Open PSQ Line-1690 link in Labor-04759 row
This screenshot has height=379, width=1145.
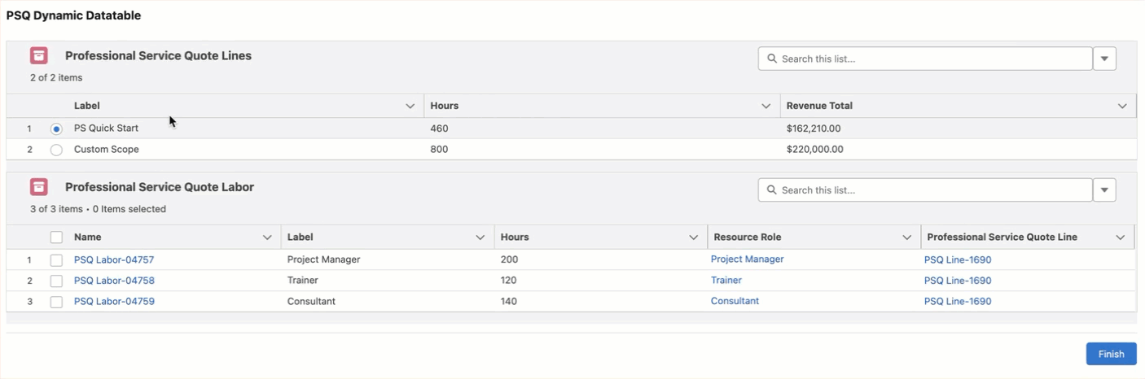click(x=958, y=302)
